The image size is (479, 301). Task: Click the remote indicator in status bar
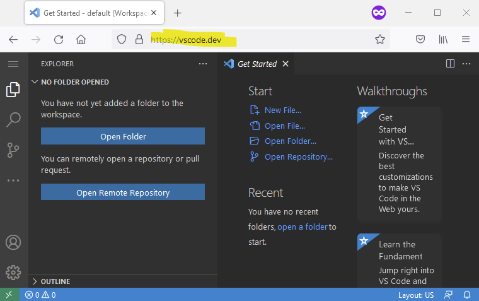click(x=9, y=295)
